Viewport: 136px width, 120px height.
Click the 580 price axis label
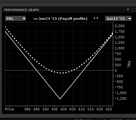[x=27, y=109]
